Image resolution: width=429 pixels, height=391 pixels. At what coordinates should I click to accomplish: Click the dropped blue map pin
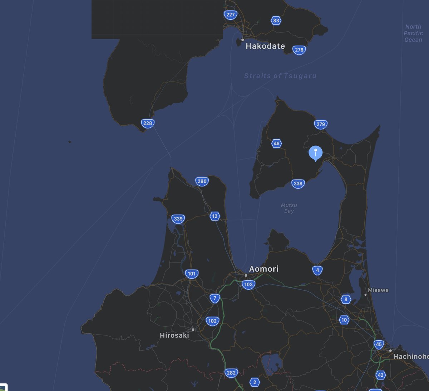point(315,154)
